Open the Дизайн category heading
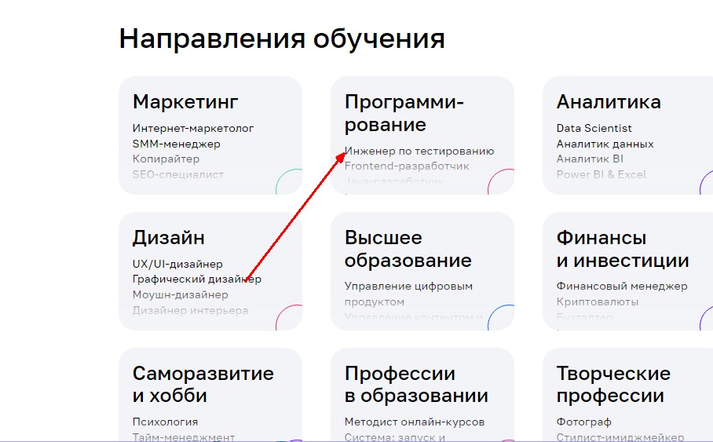 [x=169, y=238]
